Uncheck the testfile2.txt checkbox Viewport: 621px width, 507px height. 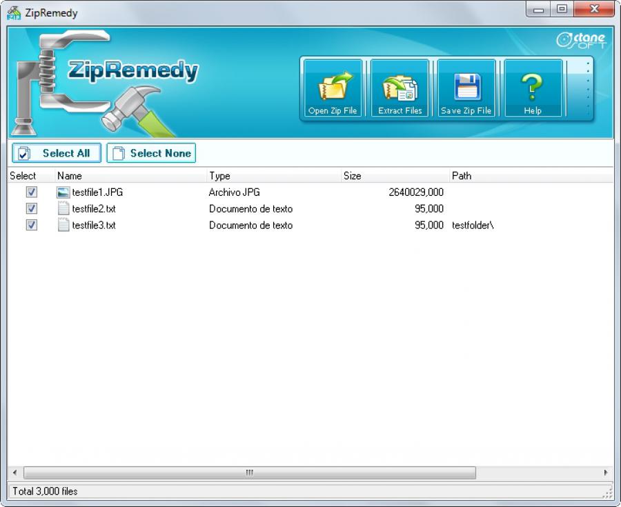[x=32, y=208]
